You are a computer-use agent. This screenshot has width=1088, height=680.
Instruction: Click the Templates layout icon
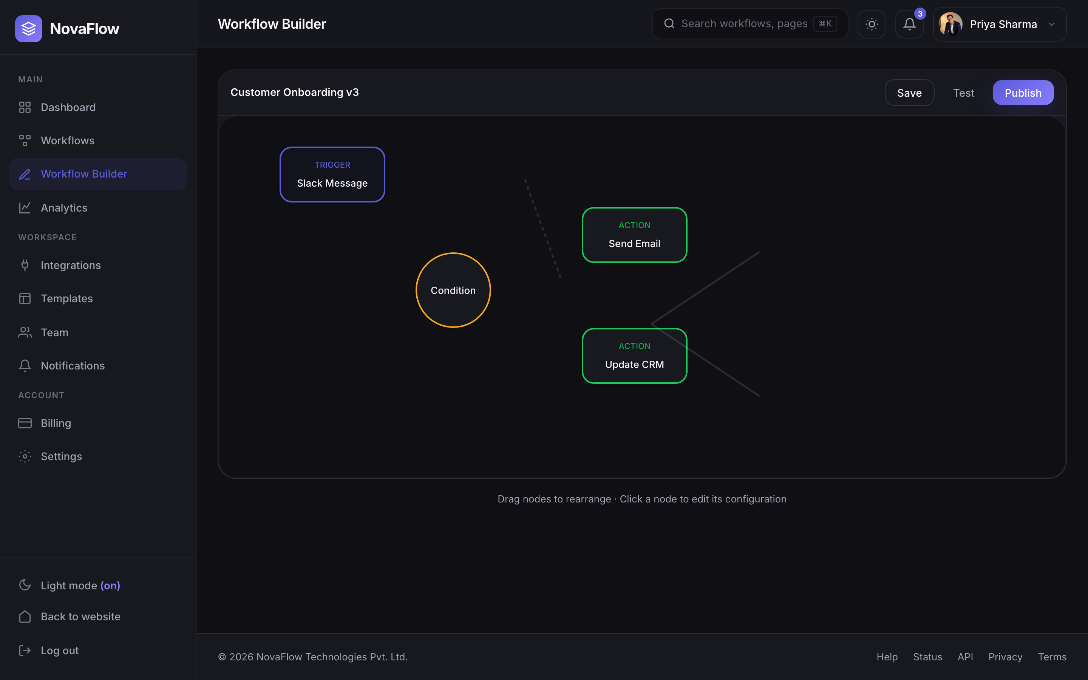tap(25, 298)
